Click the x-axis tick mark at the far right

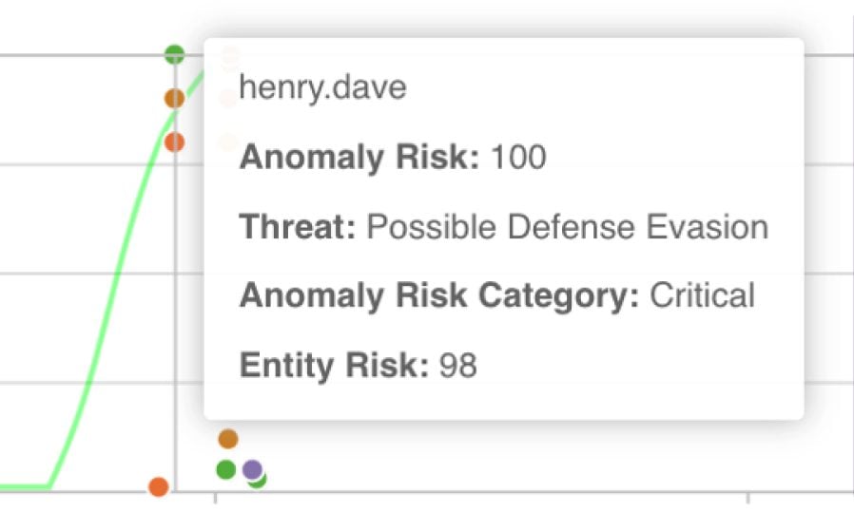[748, 498]
